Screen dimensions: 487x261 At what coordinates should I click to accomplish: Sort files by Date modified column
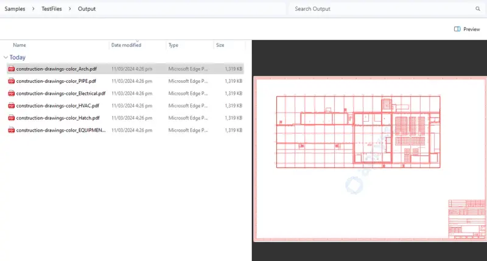(126, 45)
